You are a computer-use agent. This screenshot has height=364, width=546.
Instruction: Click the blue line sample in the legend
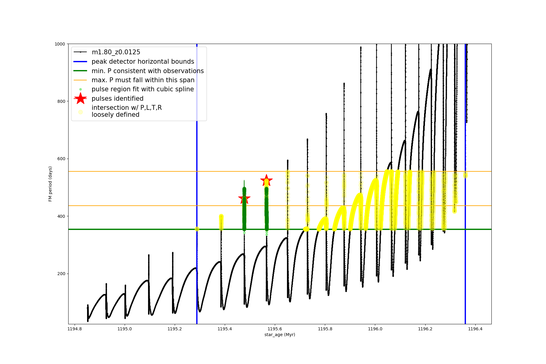[x=80, y=62]
